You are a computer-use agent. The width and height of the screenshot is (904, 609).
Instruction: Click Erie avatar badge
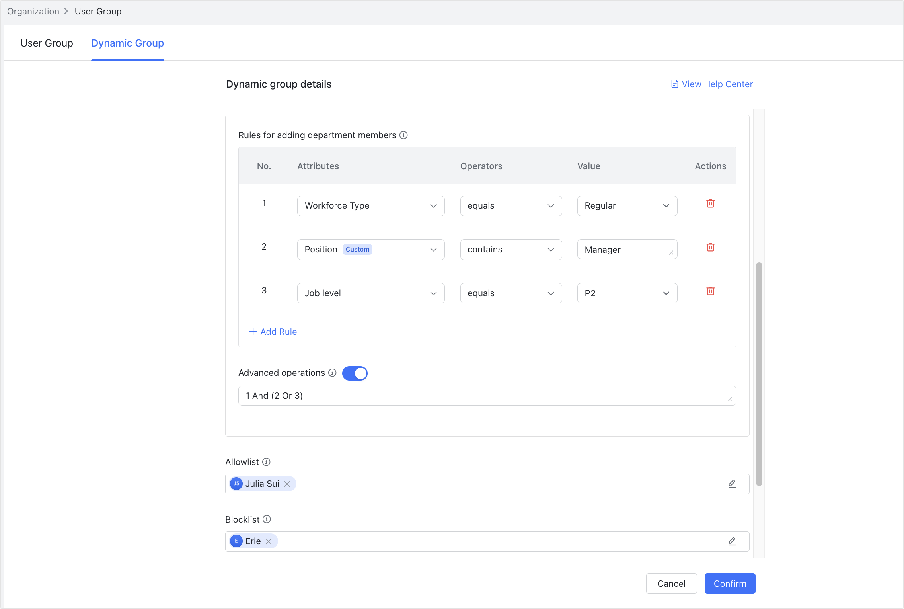[236, 541]
